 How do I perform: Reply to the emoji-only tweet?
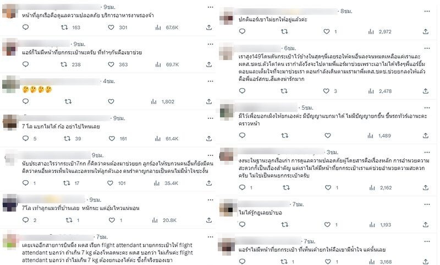pyautogui.click(x=25, y=101)
